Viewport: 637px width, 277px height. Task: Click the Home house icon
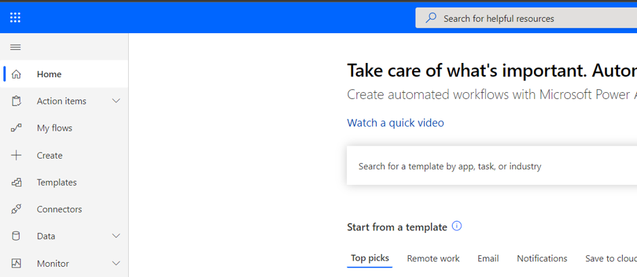point(16,74)
